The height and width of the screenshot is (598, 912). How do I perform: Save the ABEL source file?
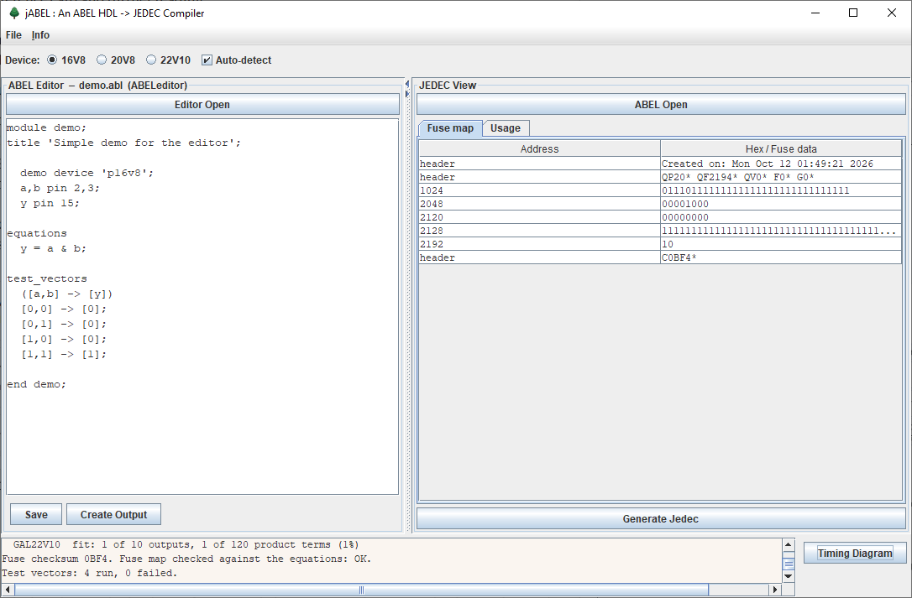pos(36,514)
